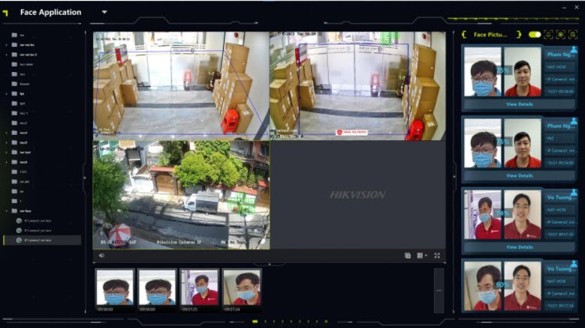Click the active yellow page indicator at bottom
The image size is (585, 328).
pyautogui.click(x=255, y=321)
